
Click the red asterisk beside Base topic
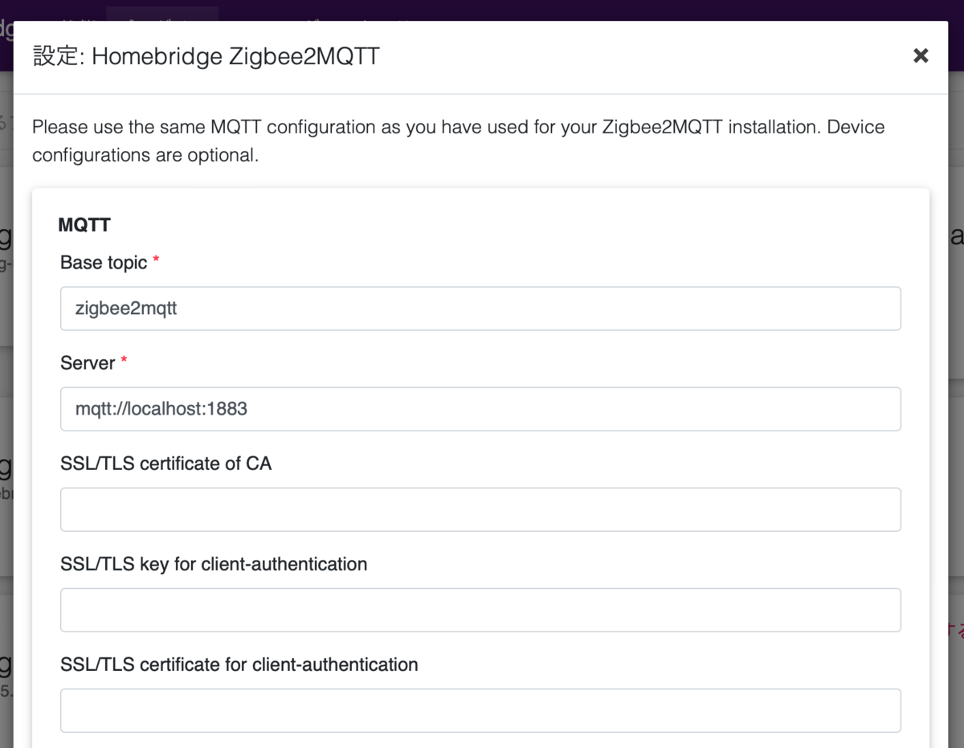pos(156,261)
